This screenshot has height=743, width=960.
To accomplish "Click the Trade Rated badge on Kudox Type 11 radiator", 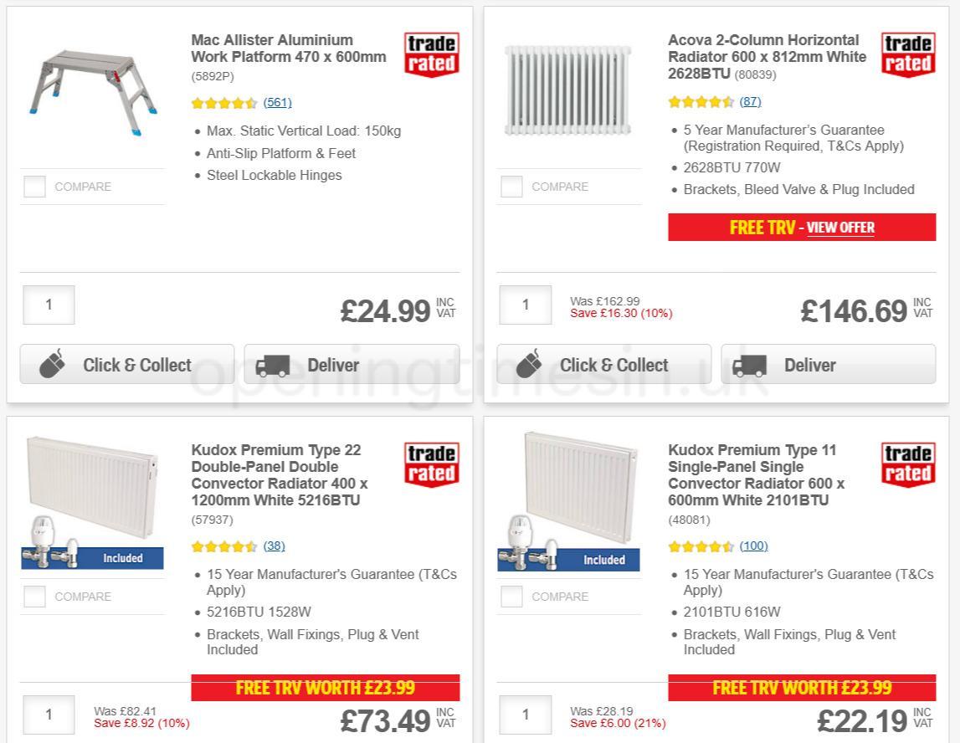I will pos(907,467).
